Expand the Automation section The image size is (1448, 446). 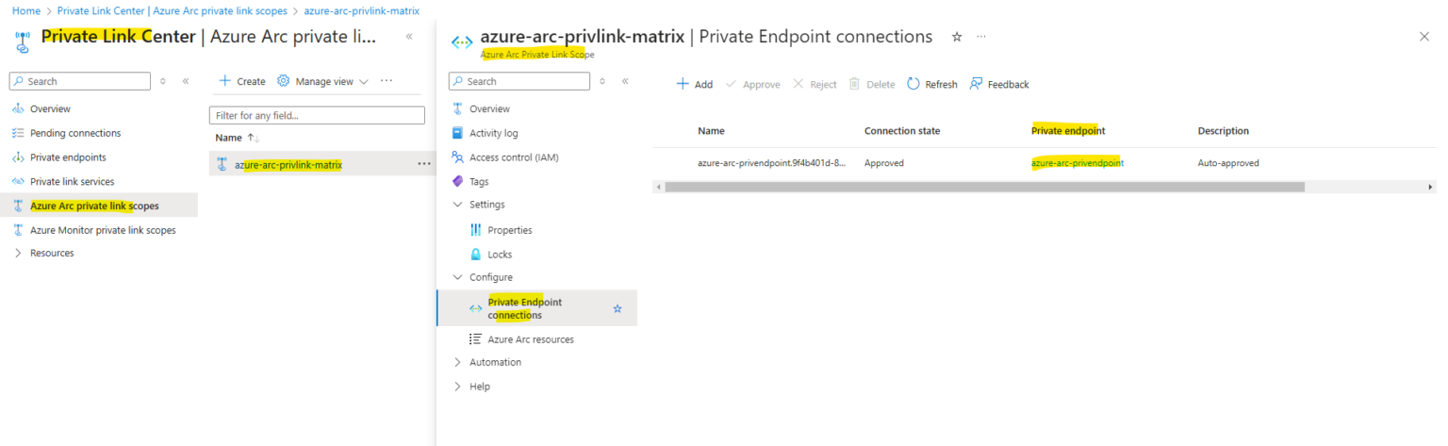click(x=458, y=362)
